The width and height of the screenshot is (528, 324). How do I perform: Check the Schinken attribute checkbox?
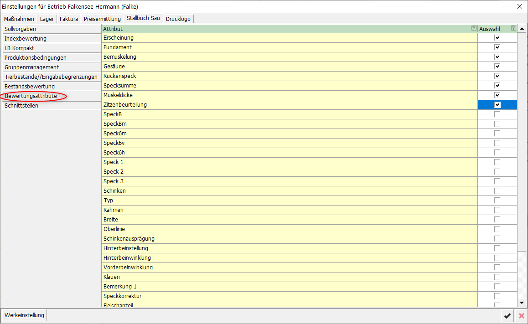click(497, 191)
